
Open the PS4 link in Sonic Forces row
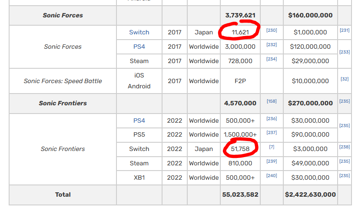click(139, 47)
